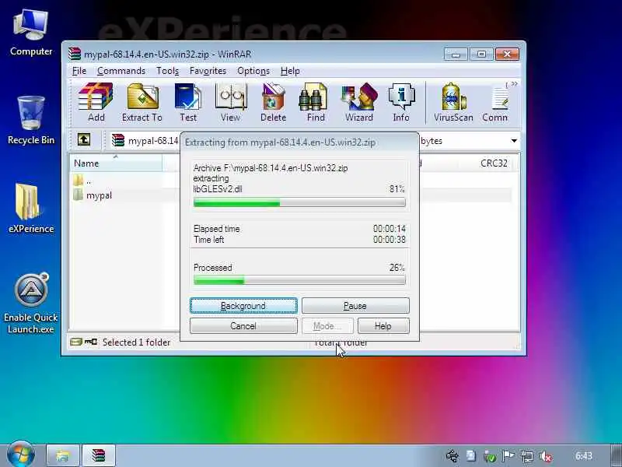This screenshot has width=622, height=467.
Task: Open the Favorites menu
Action: pos(208,71)
